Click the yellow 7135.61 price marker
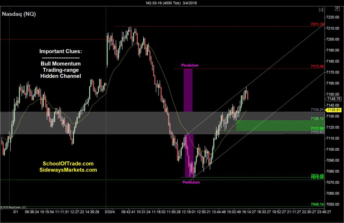 334,110
